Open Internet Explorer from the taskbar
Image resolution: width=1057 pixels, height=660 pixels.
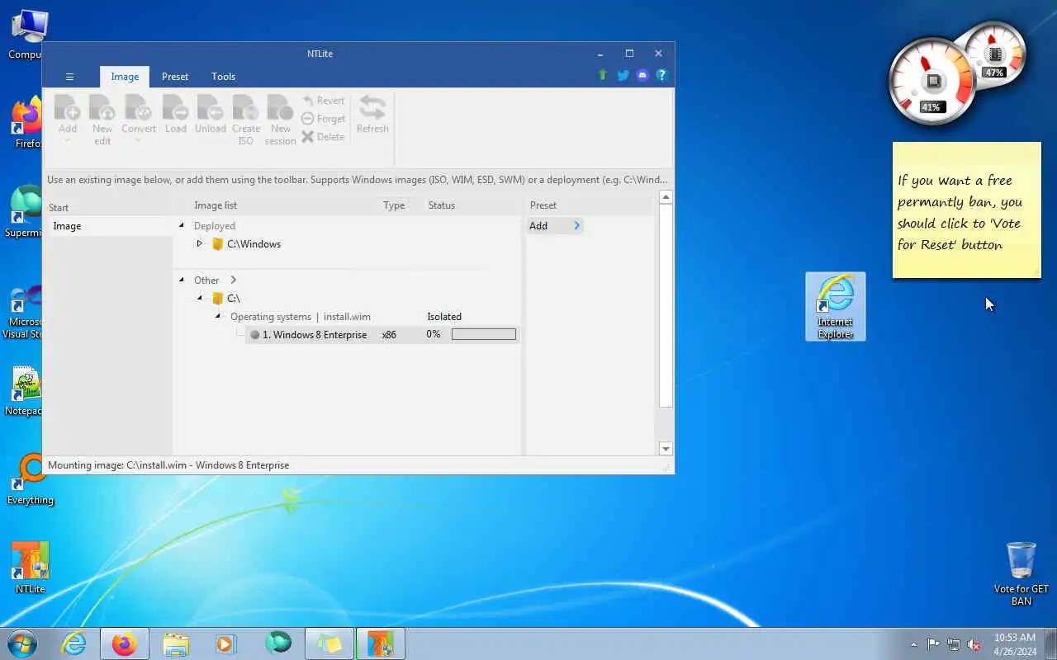click(x=74, y=643)
